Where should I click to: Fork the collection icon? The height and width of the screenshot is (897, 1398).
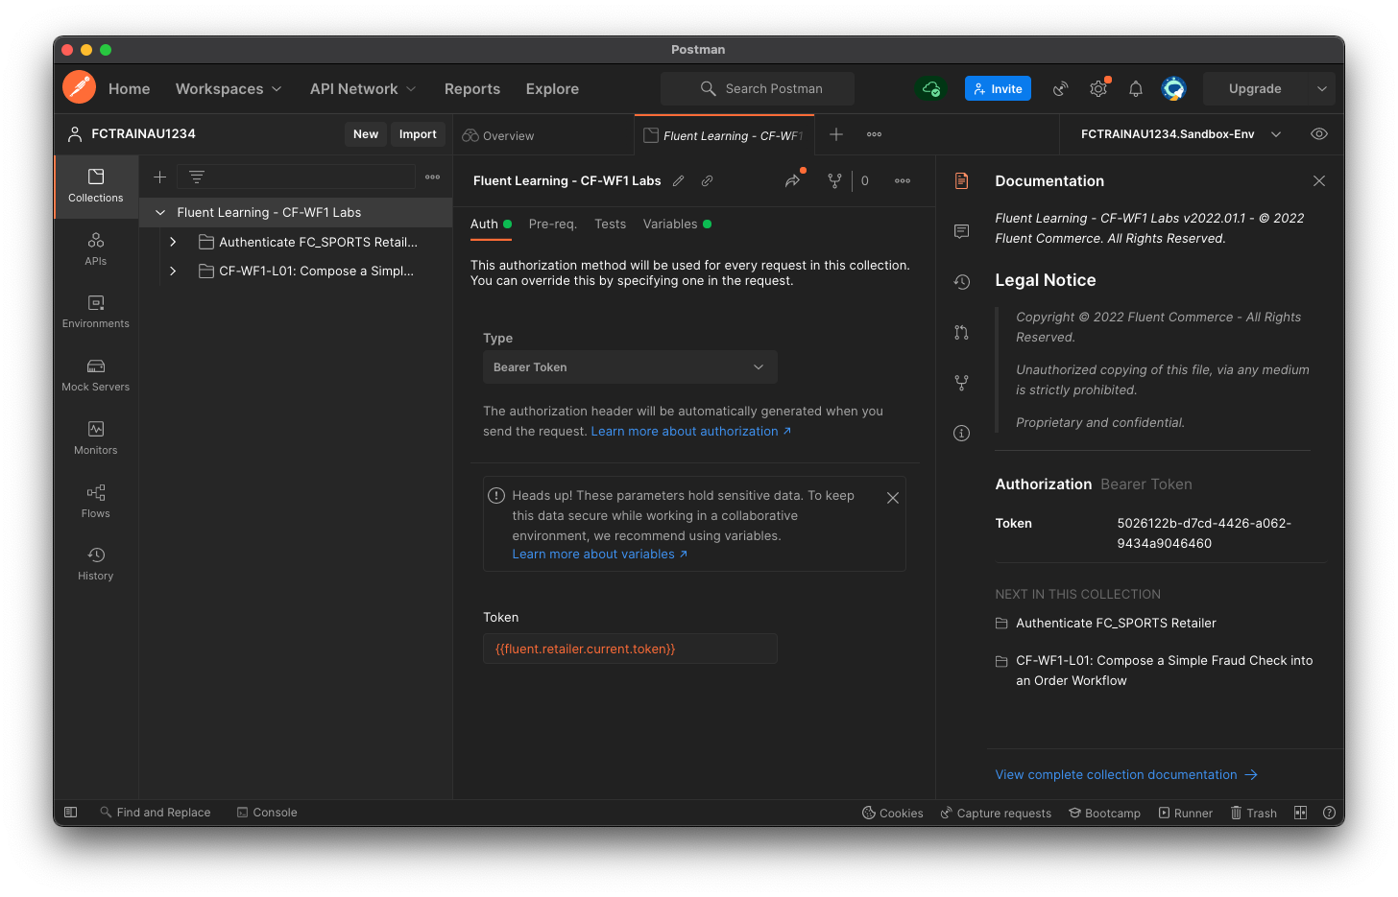[x=834, y=180]
